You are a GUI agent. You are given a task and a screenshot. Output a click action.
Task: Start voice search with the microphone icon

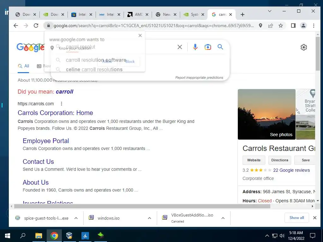pos(195,47)
